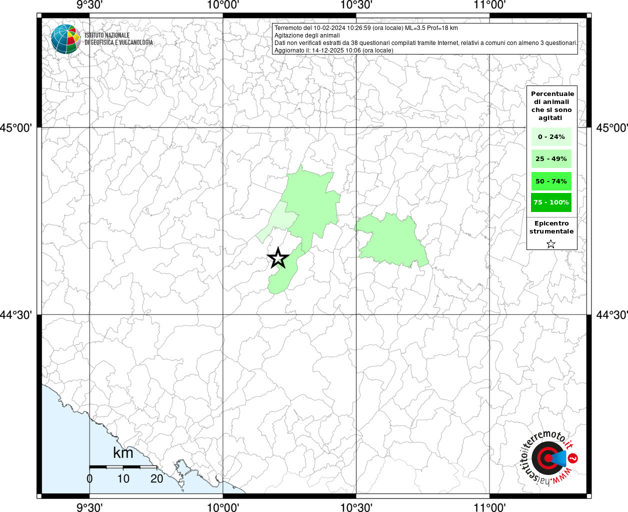Image resolution: width=628 pixels, height=512 pixels.
Task: Click the 'Dati non verificati' info line
Action: point(426,43)
